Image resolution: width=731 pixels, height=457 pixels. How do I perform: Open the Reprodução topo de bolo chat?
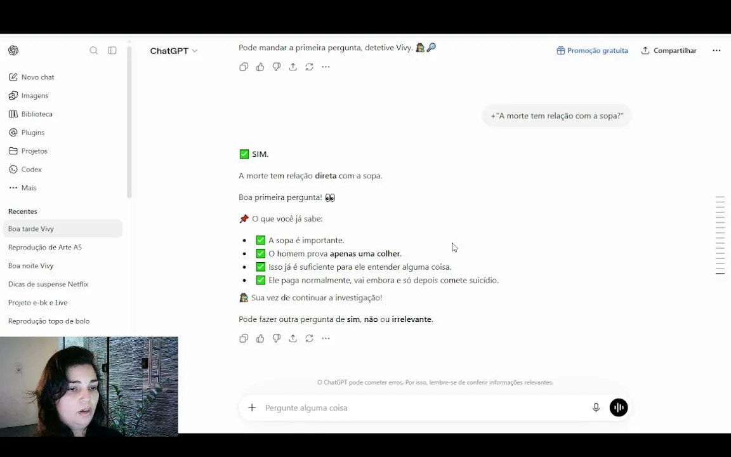tap(62, 321)
